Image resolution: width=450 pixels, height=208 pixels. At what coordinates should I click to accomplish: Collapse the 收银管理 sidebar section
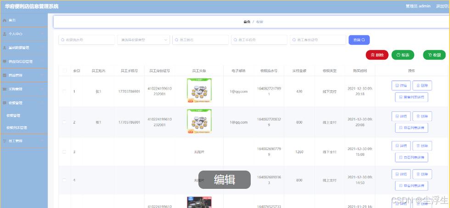pyautogui.click(x=23, y=103)
